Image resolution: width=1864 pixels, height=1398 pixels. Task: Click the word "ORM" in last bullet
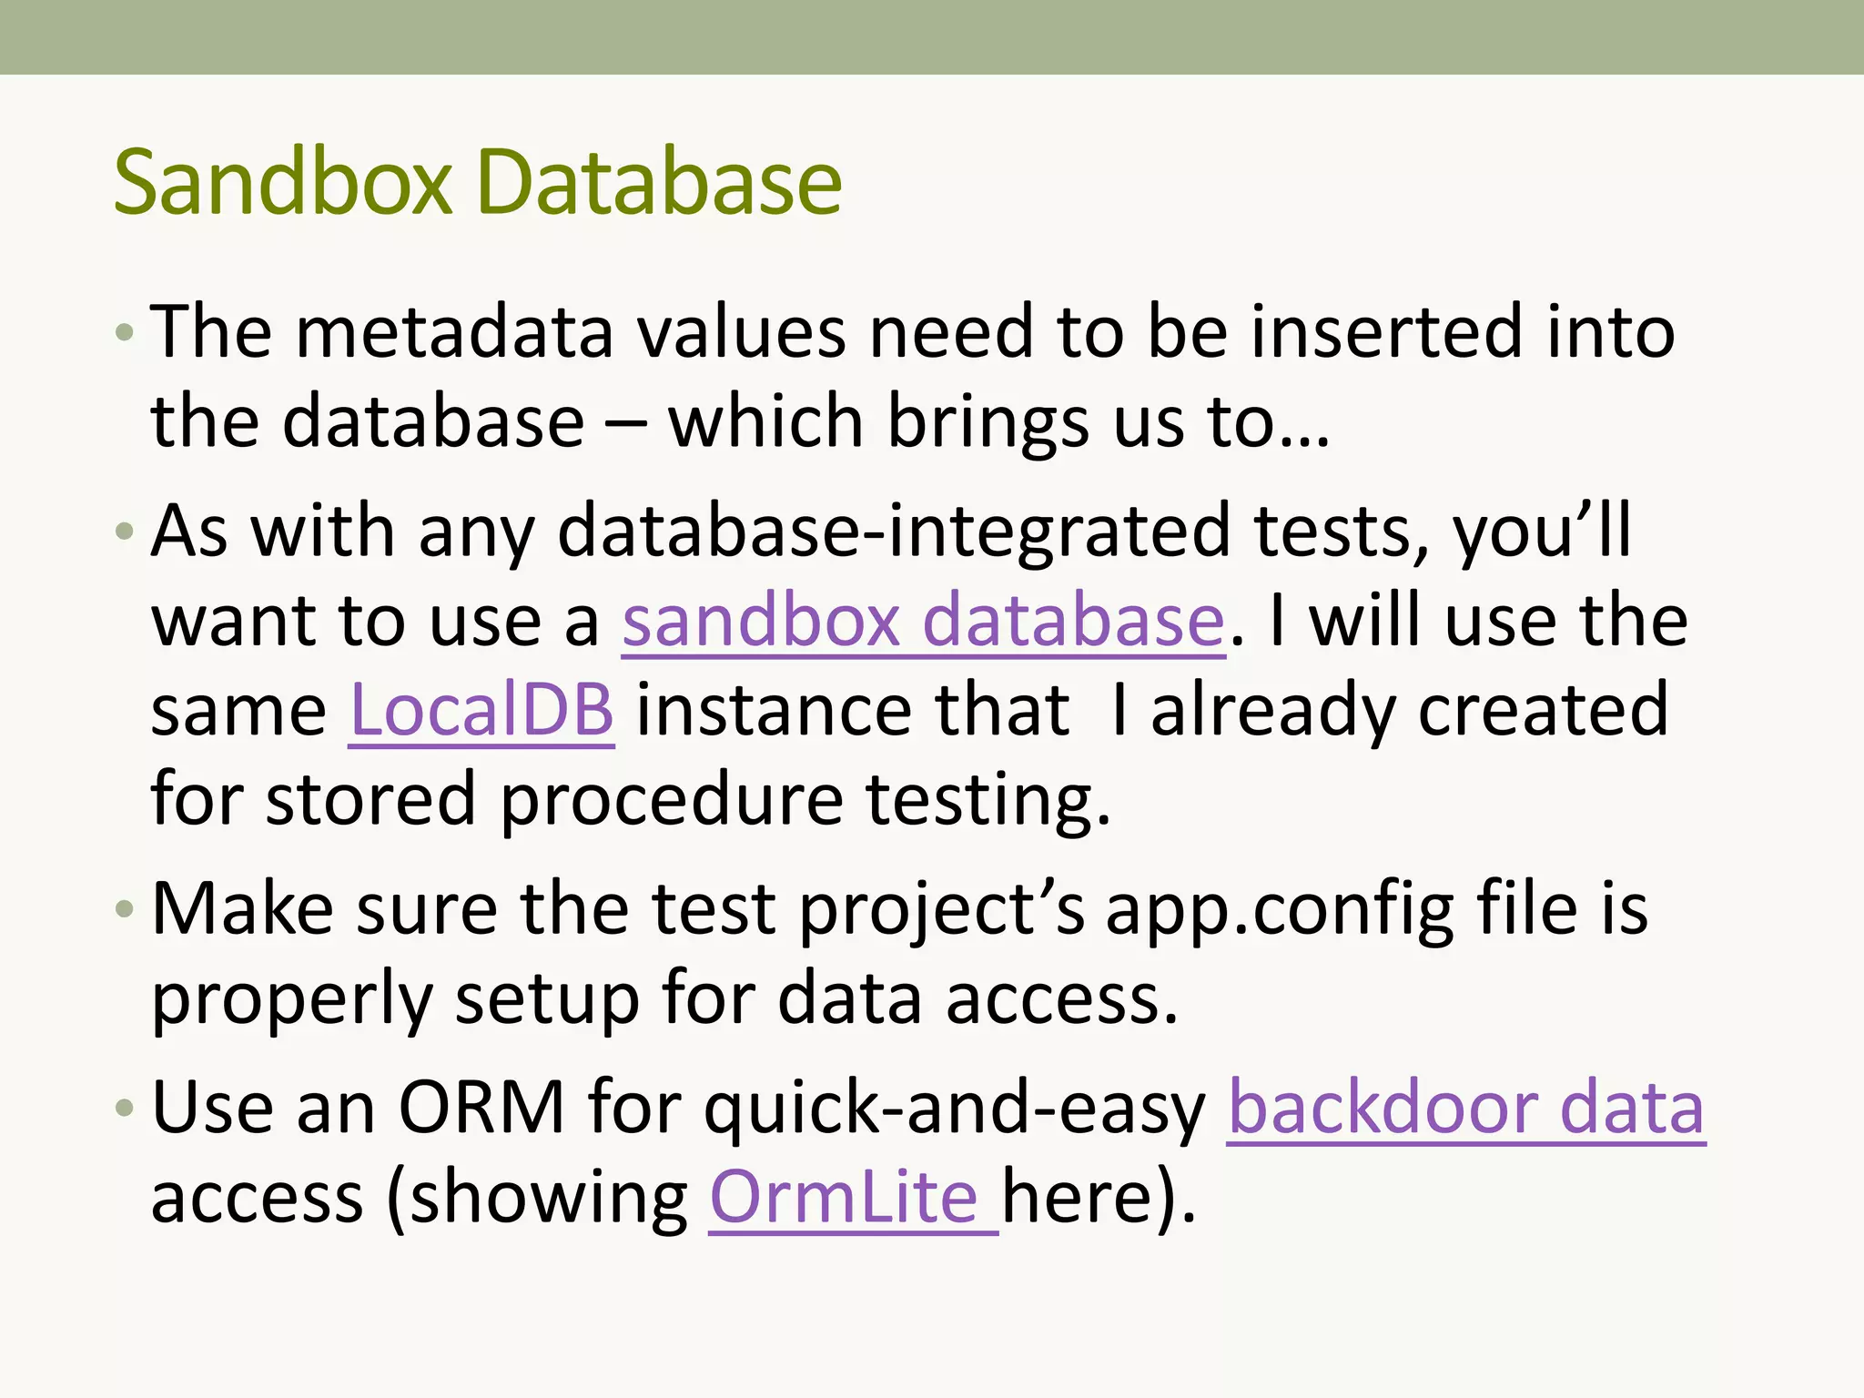[x=481, y=1108]
